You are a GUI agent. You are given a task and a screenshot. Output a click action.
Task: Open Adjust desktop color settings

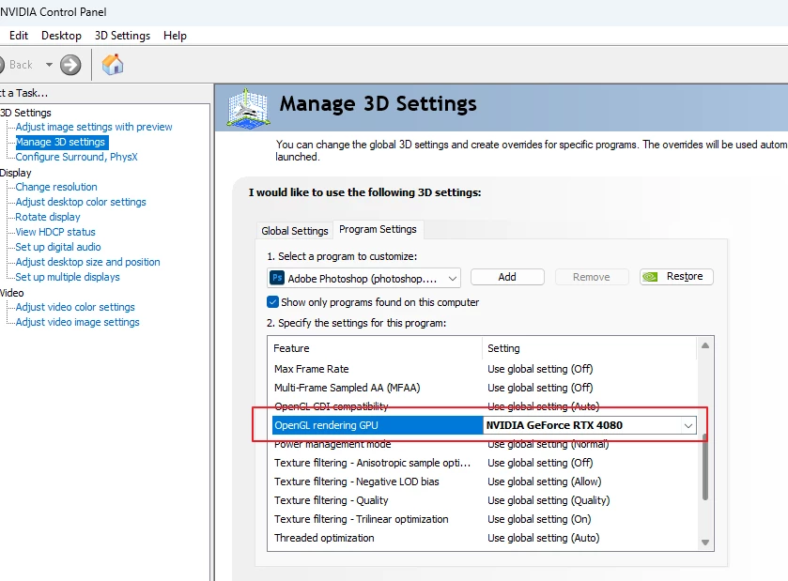point(81,202)
